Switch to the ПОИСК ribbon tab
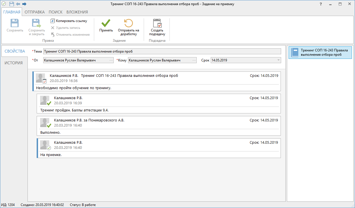Image resolution: width=355 pixels, height=208 pixels. pyautogui.click(x=56, y=12)
